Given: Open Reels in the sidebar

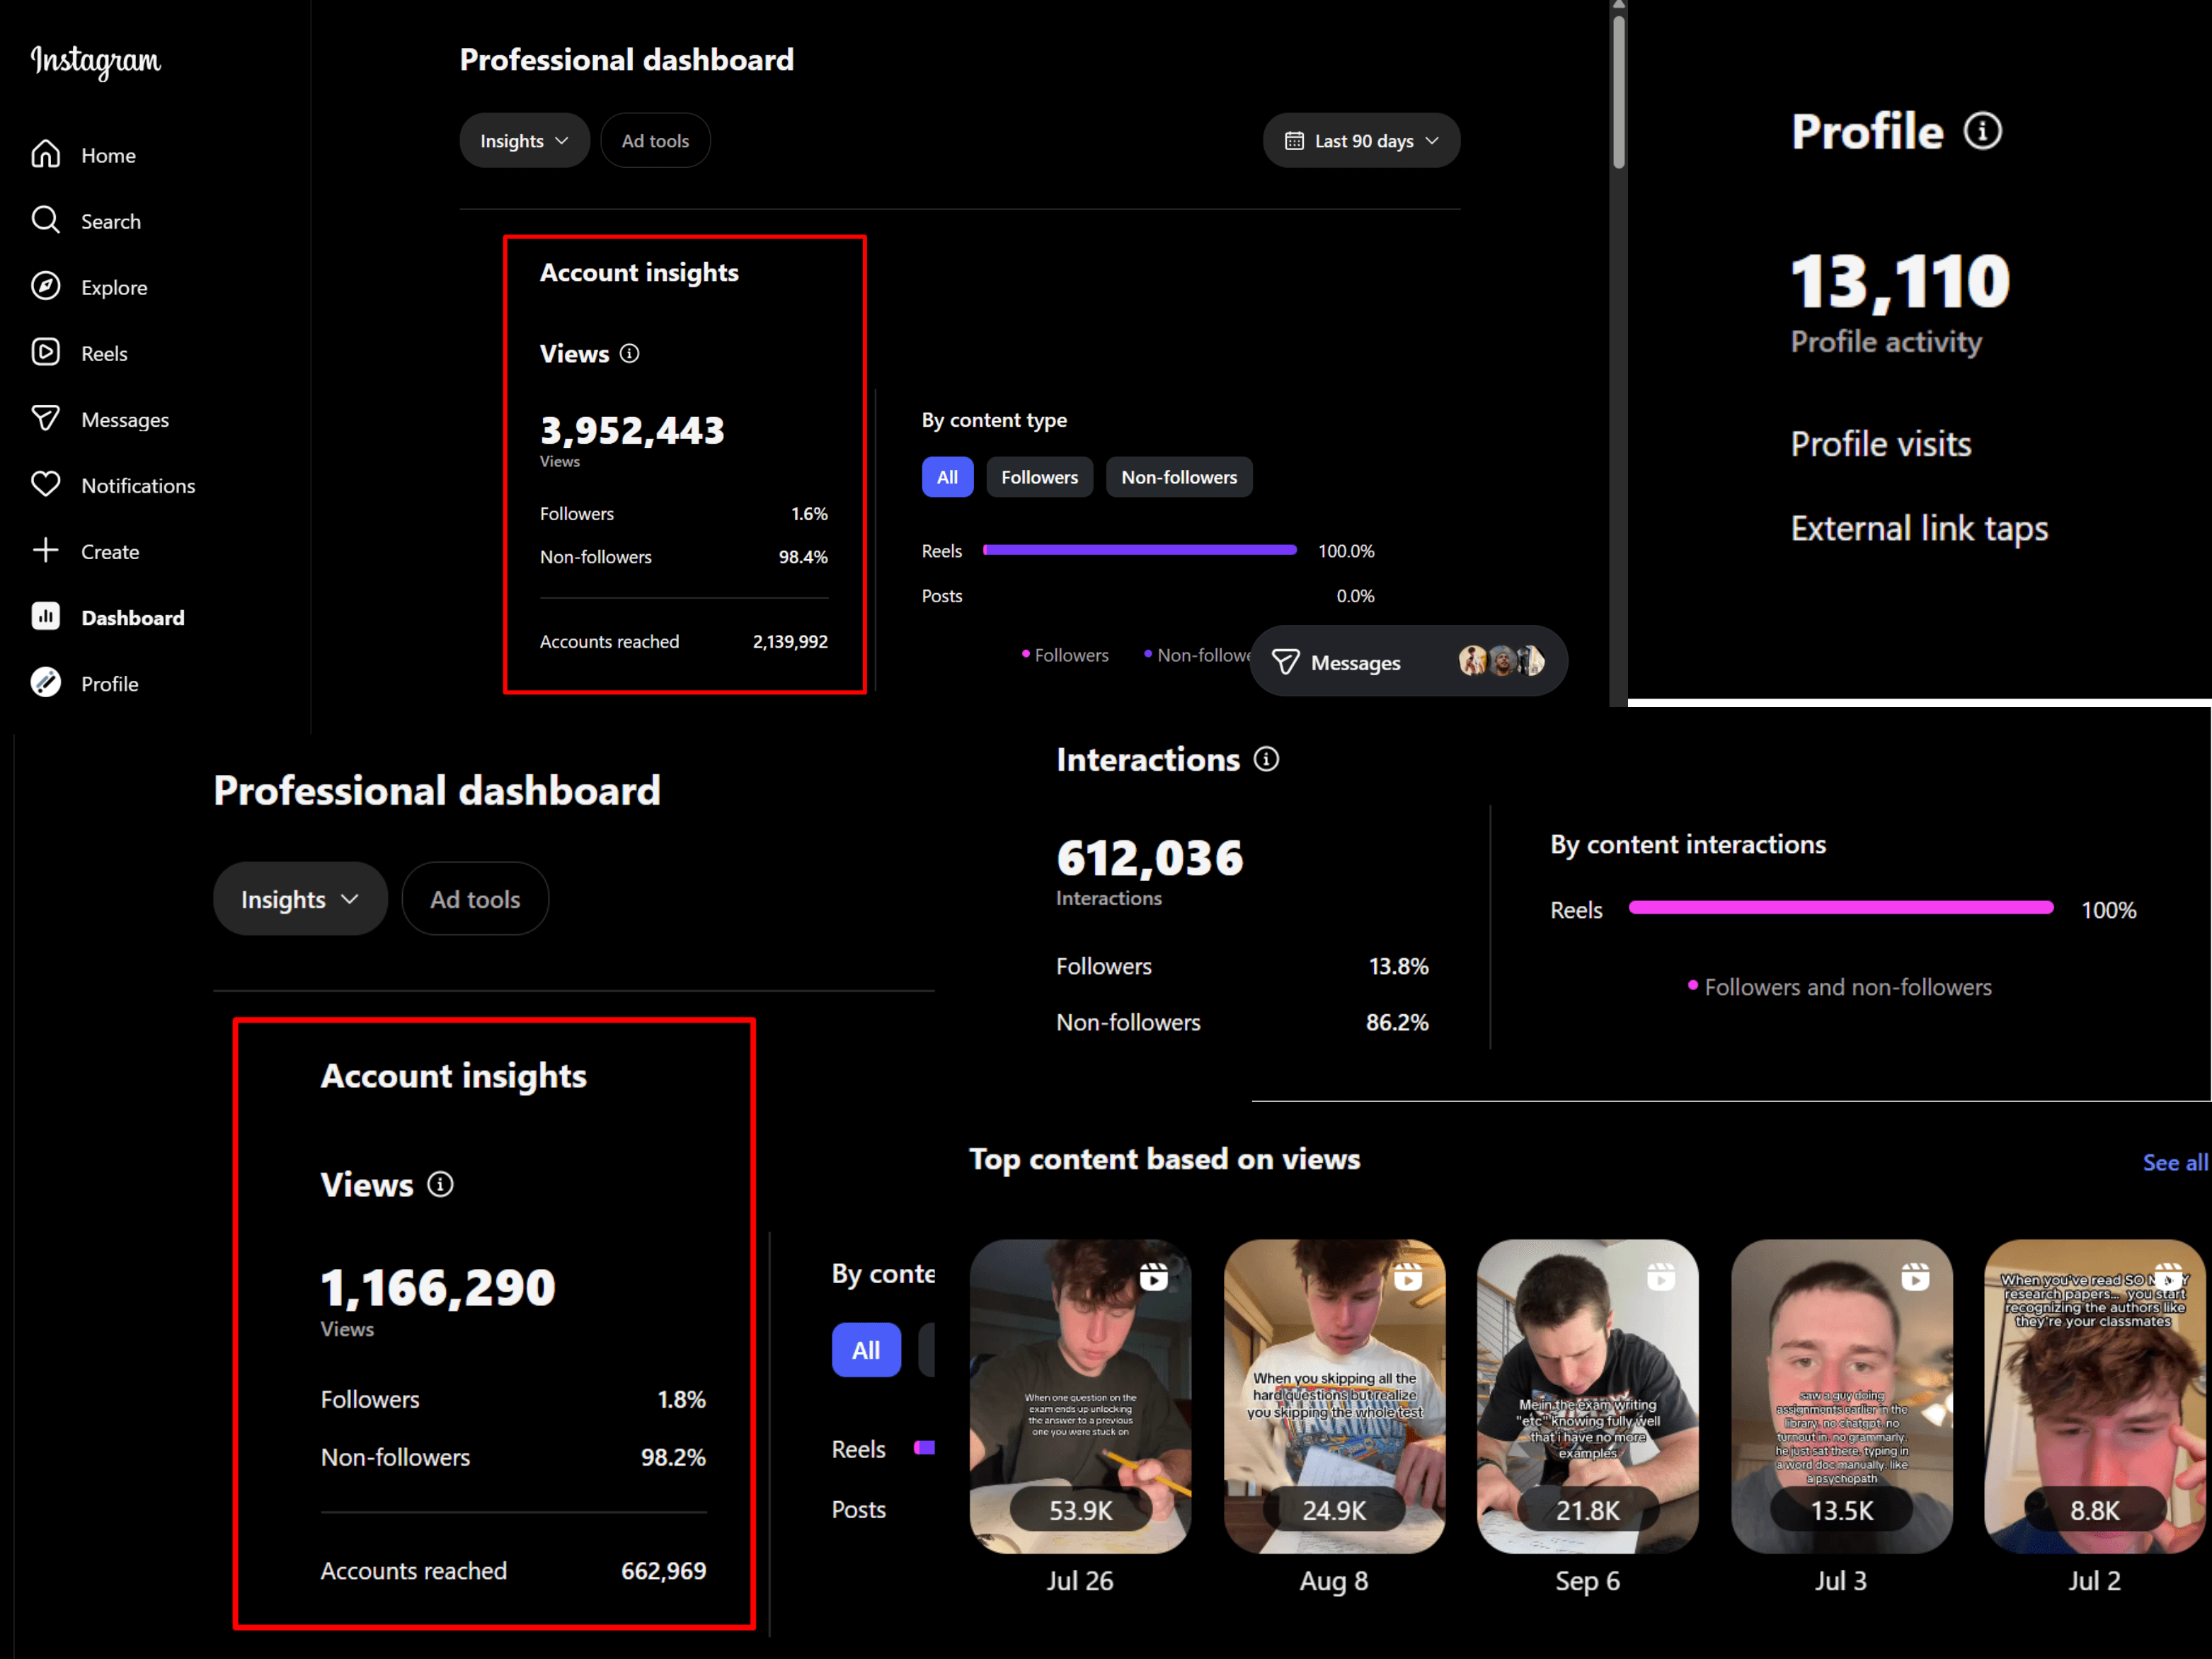Looking at the screenshot, I should 79,353.
